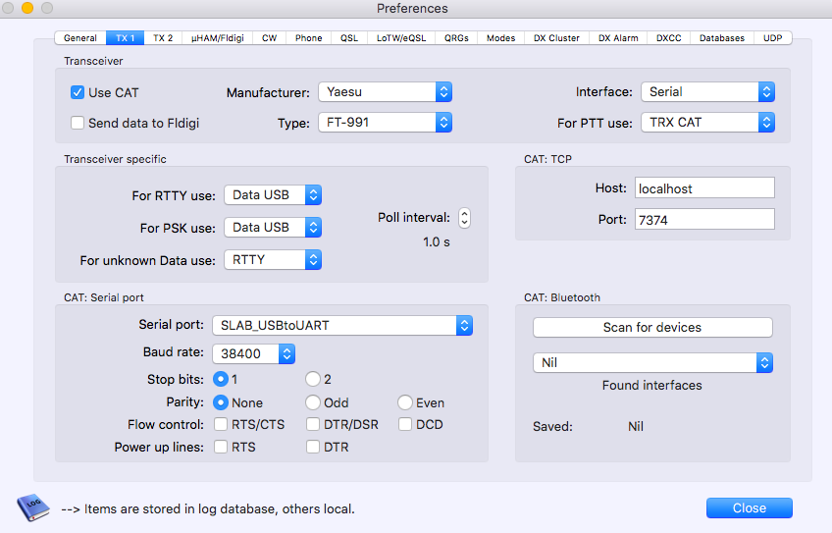Switch to the General tab
832x533 pixels.
80,37
